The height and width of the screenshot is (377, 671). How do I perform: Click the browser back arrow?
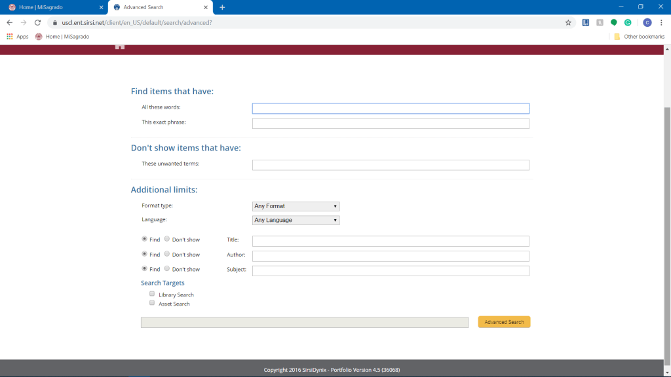[x=9, y=22]
